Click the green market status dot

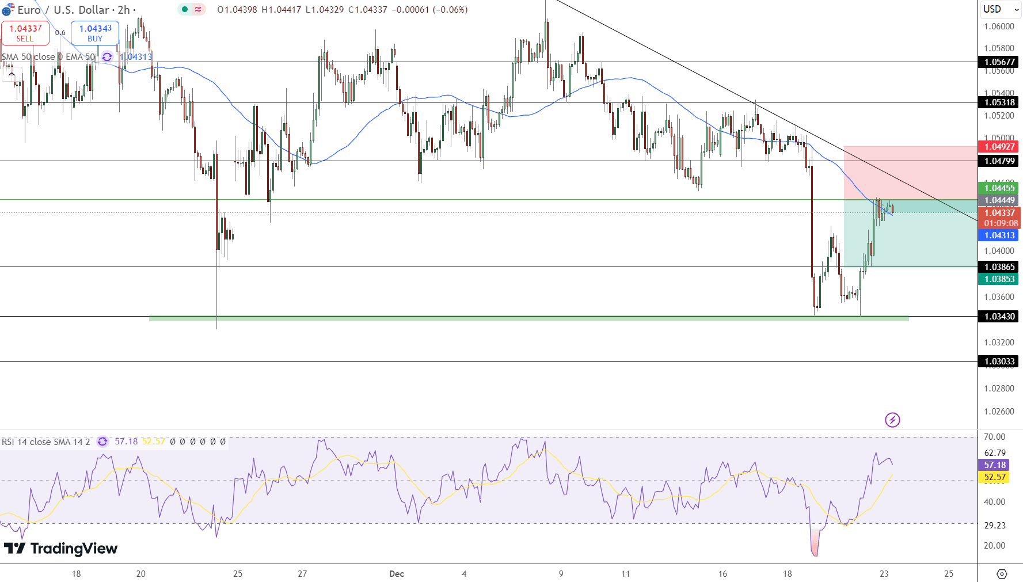click(185, 9)
